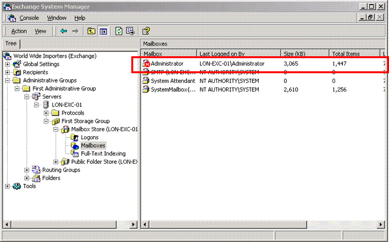
Task: Click the mailbox list horizontal scrollbar thumb
Action: 228,225
